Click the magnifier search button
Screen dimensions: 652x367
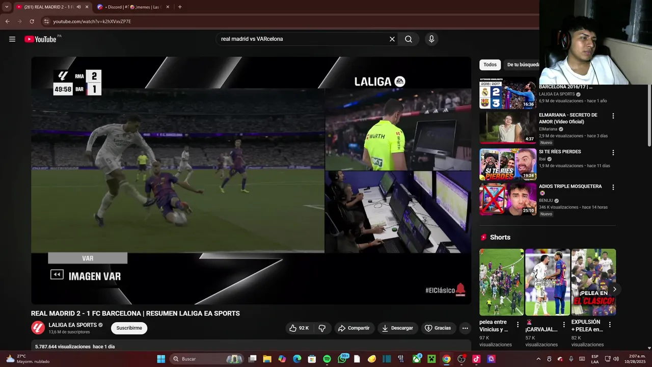point(409,39)
